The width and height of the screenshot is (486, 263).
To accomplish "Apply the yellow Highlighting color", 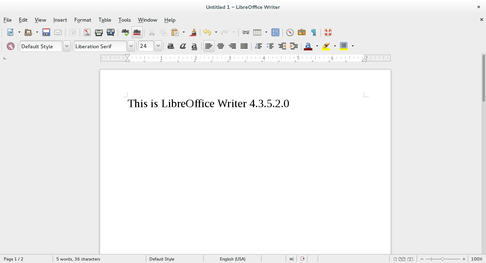I will [x=326, y=46].
